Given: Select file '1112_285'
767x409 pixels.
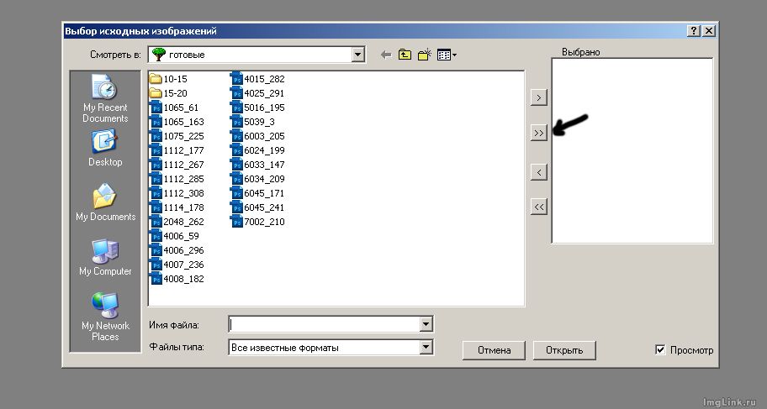Looking at the screenshot, I should (x=177, y=179).
